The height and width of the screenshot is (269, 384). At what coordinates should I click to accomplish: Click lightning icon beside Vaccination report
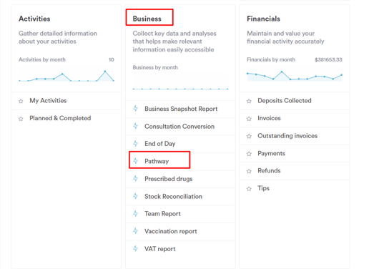pos(135,231)
